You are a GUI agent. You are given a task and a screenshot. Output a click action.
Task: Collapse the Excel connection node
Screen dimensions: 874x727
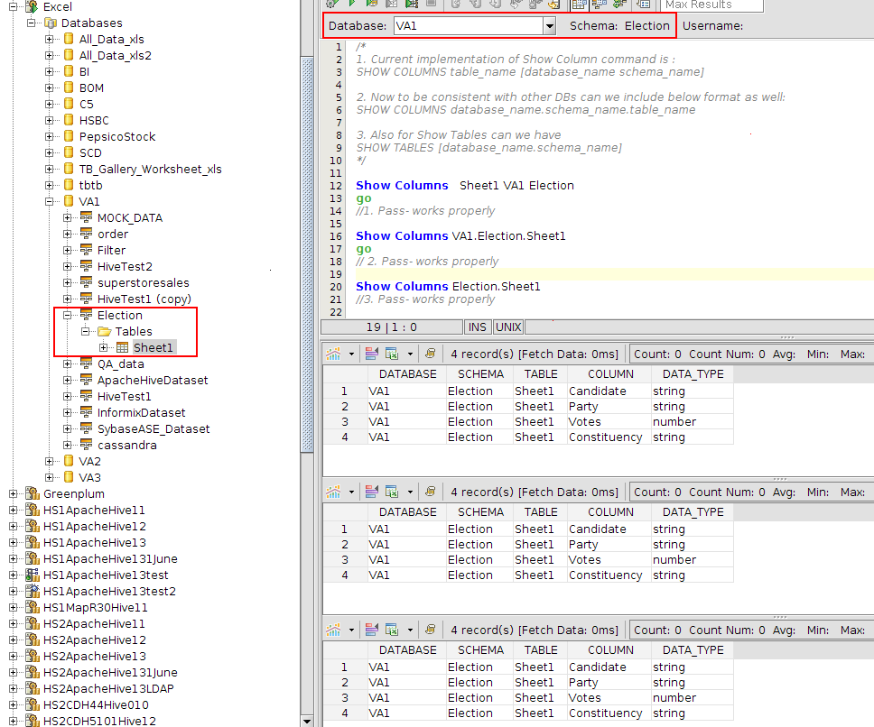[13, 6]
